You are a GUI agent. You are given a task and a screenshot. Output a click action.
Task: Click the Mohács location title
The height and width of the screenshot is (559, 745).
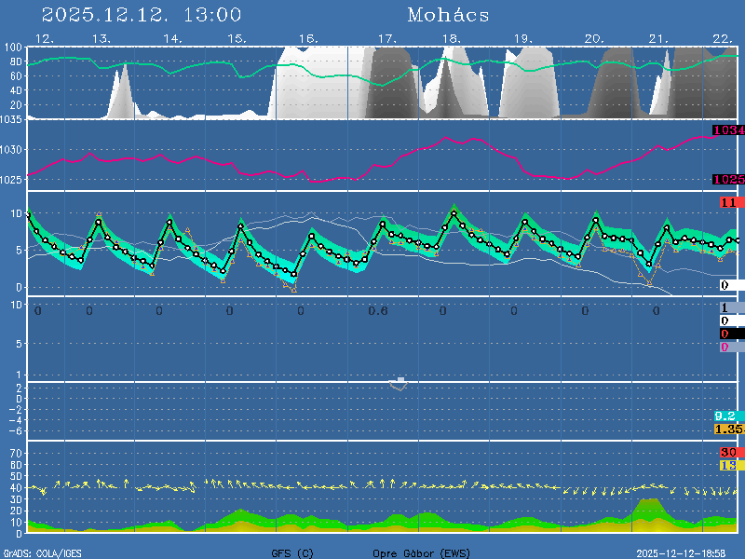click(448, 15)
